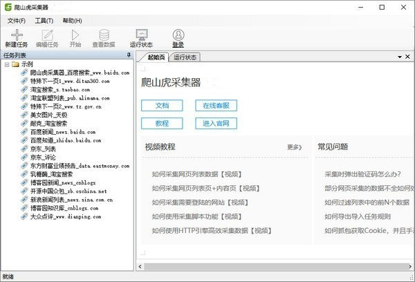Click task icon beside 新浪新闻列表_news.sina.com.cn
The width and height of the screenshot is (415, 282).
tap(24, 200)
